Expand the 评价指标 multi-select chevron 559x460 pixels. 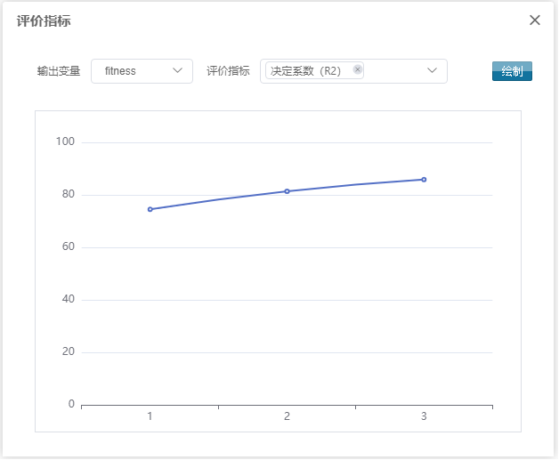tap(432, 70)
